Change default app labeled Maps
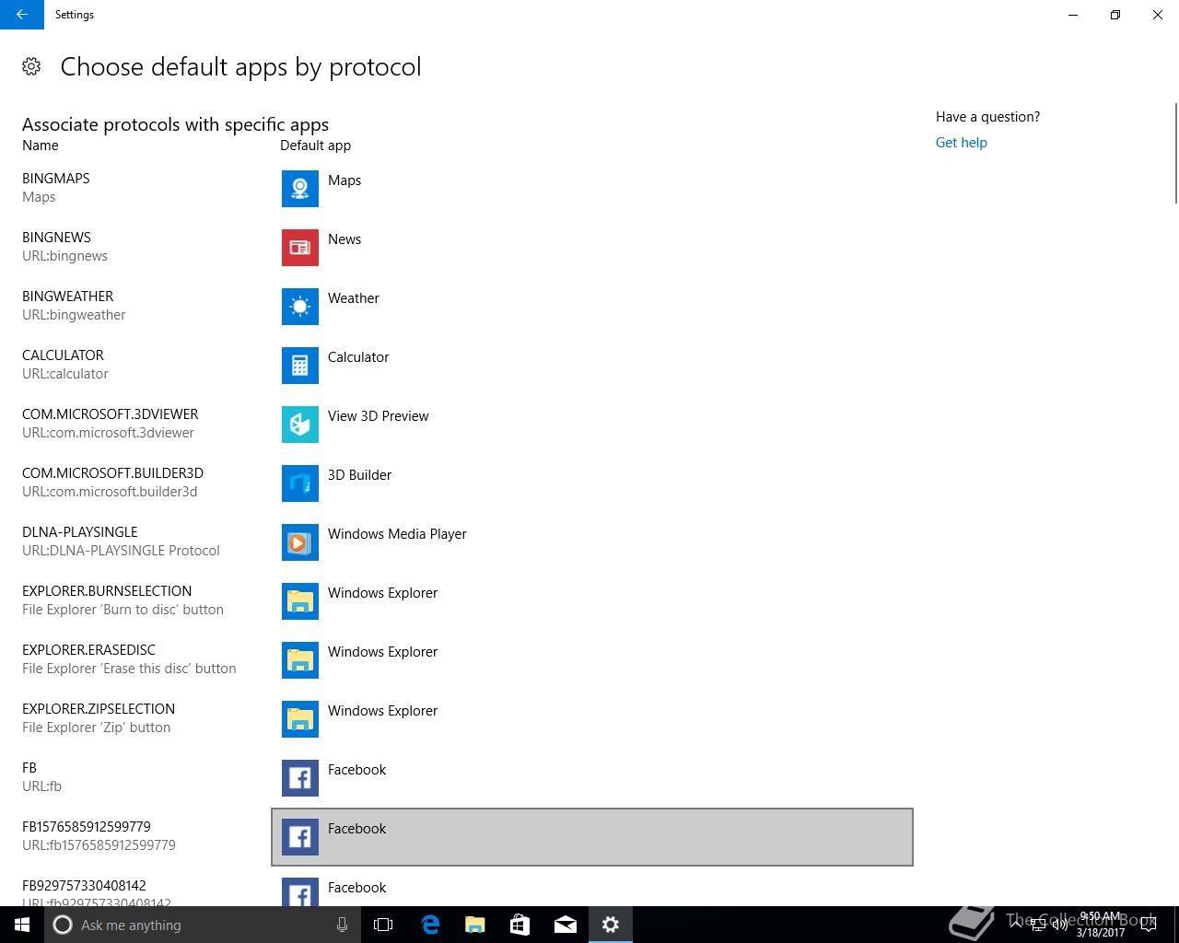Image resolution: width=1179 pixels, height=943 pixels. tap(344, 180)
